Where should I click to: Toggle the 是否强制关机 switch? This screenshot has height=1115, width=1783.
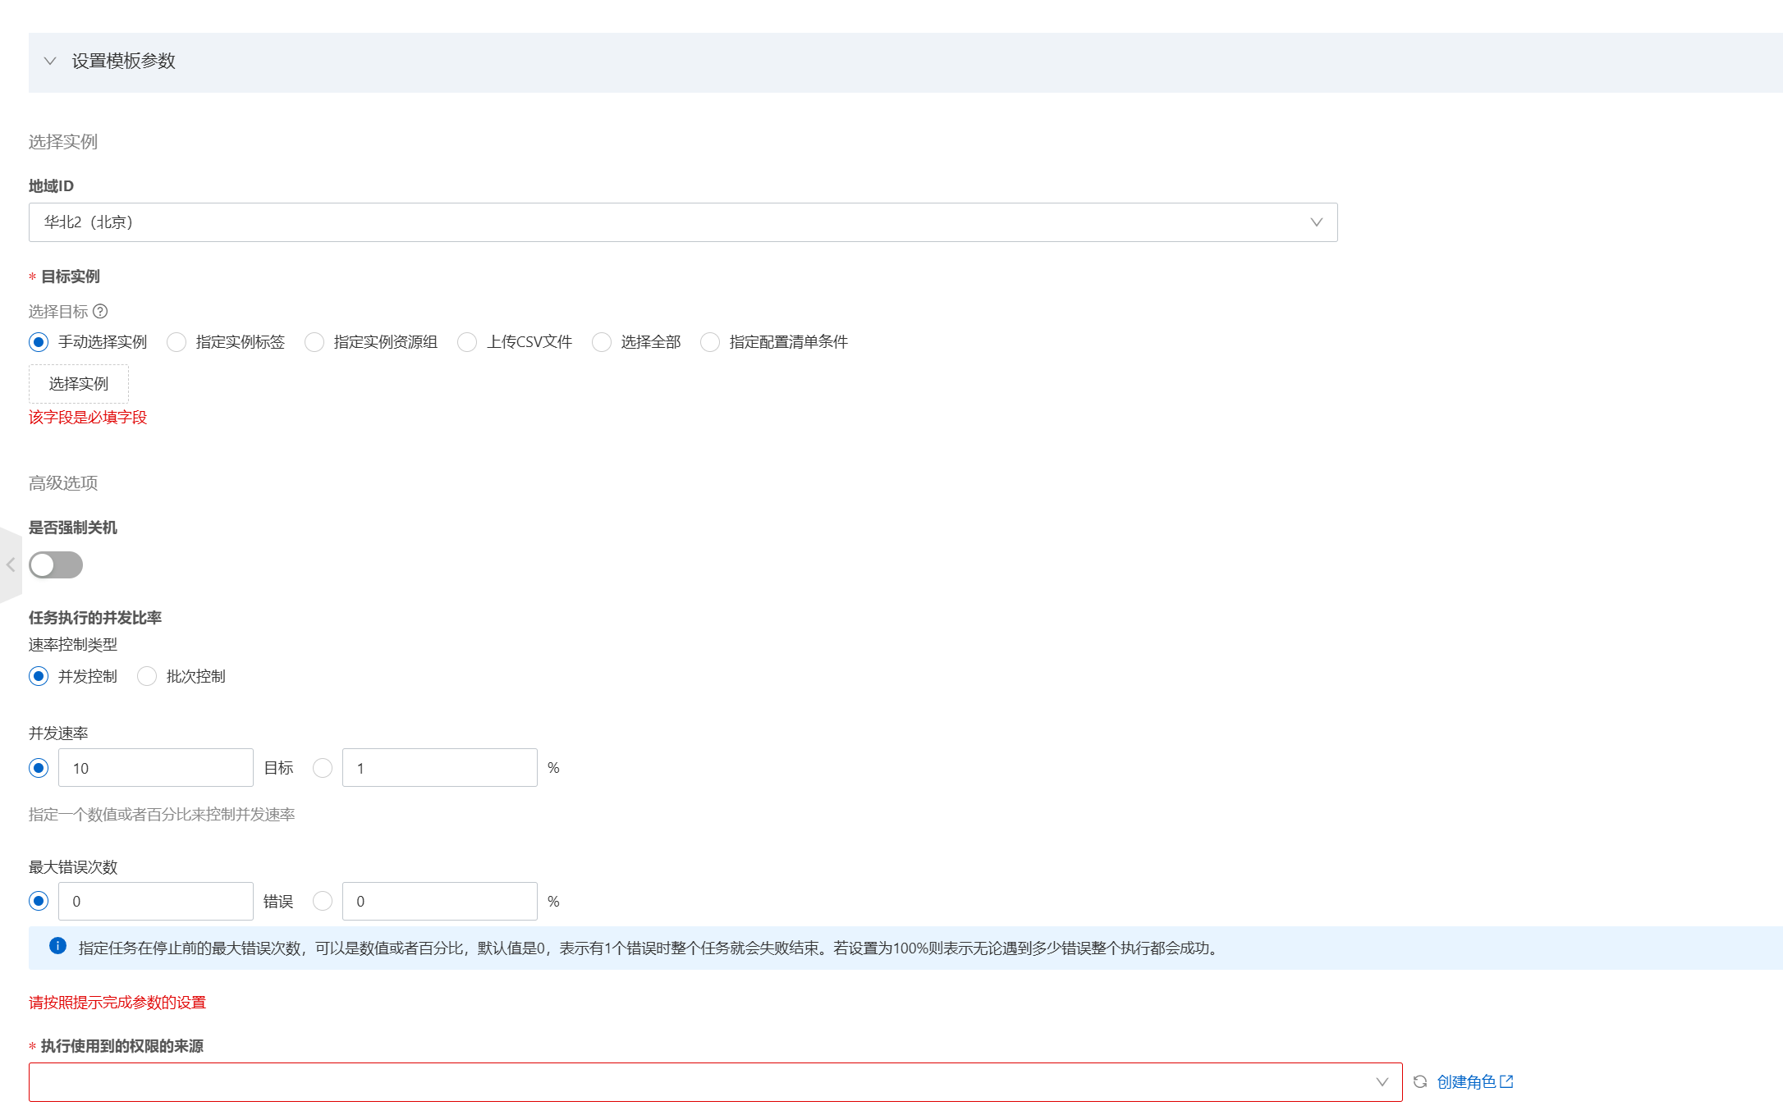point(56,564)
